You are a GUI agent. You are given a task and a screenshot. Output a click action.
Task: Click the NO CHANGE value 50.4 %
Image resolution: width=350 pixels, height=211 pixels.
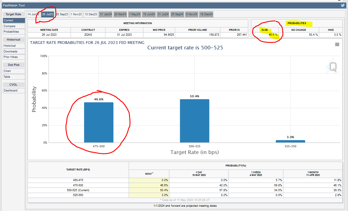point(313,35)
